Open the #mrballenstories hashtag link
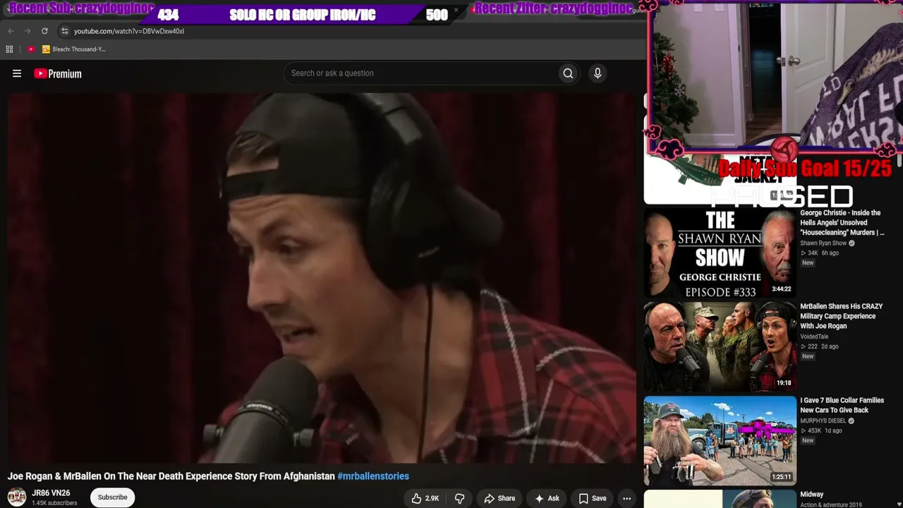The height and width of the screenshot is (508, 903). (x=373, y=476)
